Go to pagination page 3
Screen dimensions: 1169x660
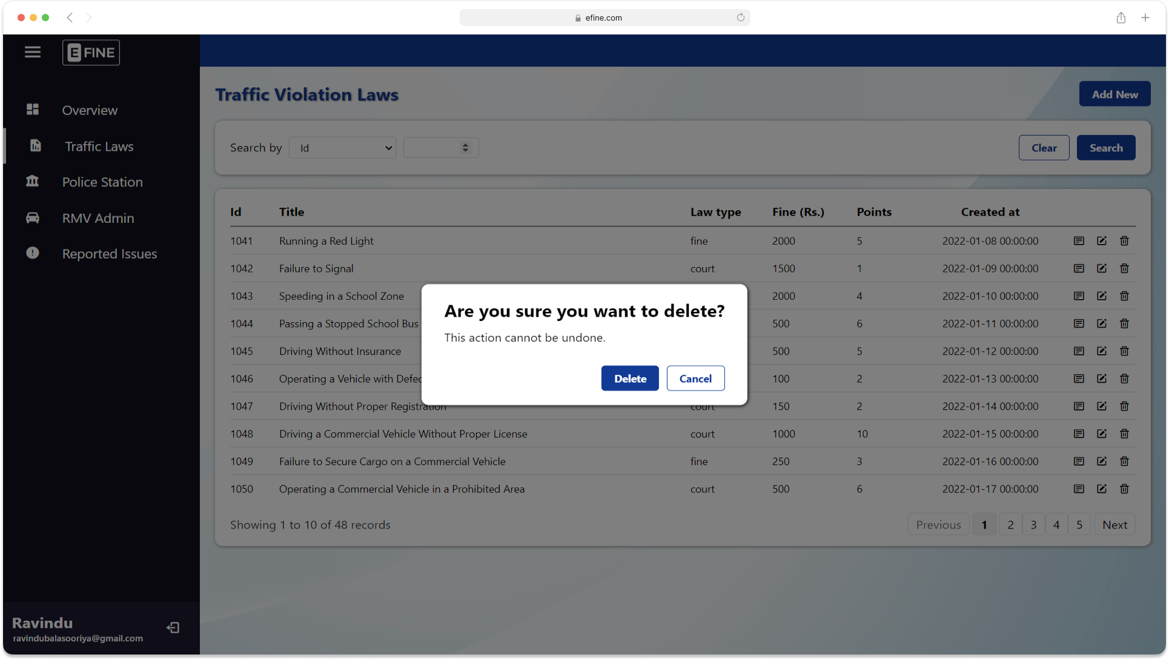(1033, 524)
